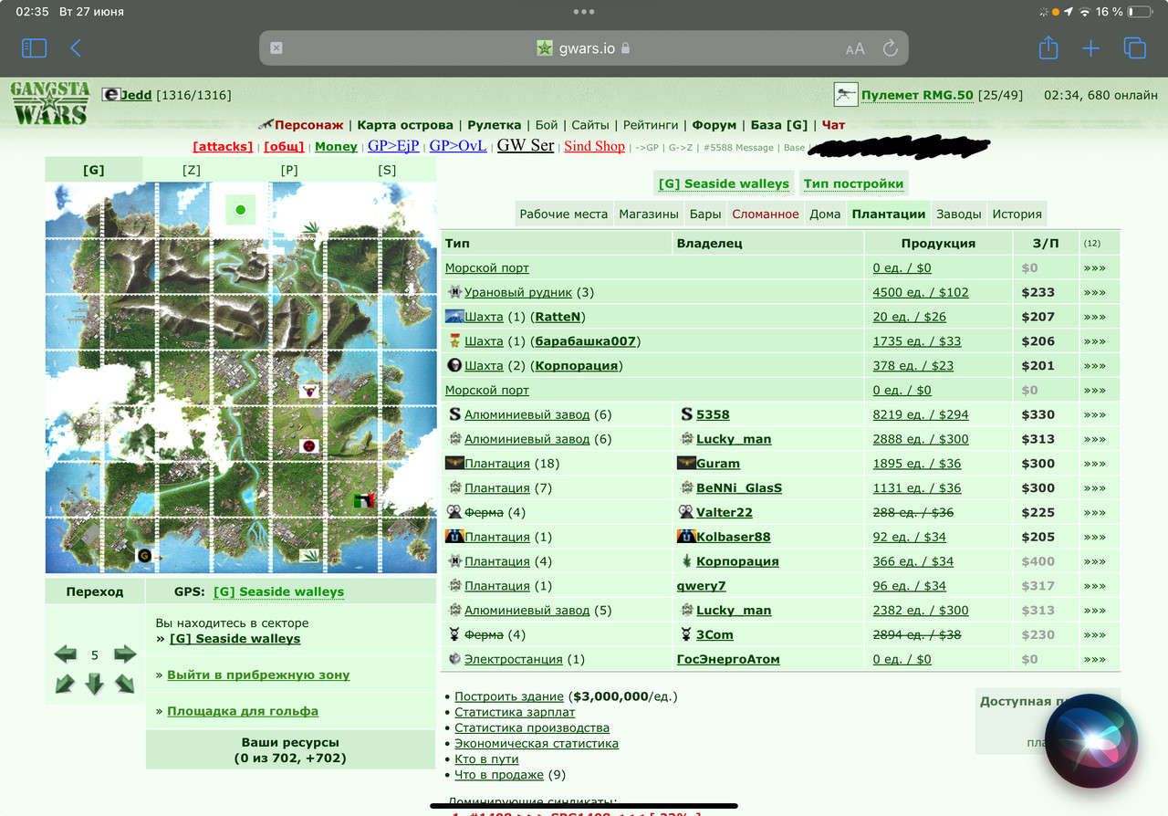Open the AA reader options
The image size is (1168, 816).
coord(855,49)
